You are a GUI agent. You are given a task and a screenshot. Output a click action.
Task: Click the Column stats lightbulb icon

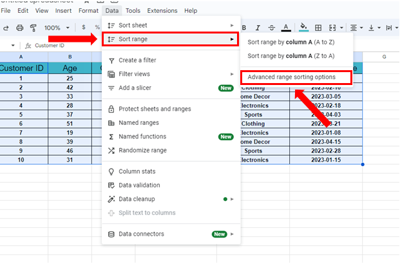point(111,172)
